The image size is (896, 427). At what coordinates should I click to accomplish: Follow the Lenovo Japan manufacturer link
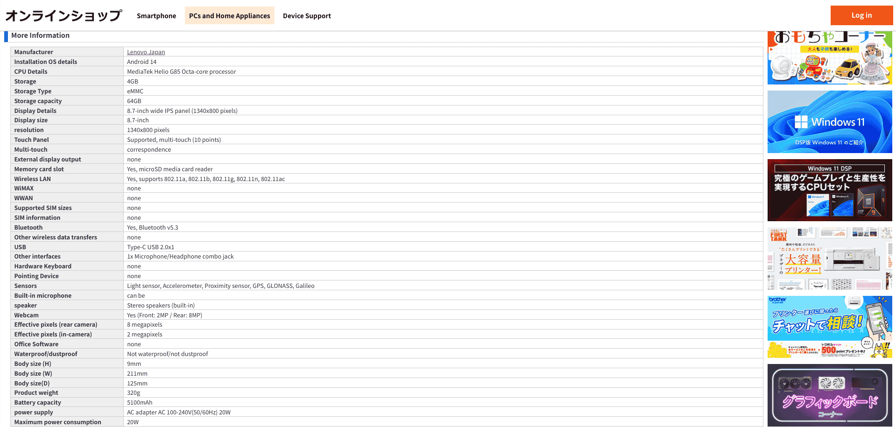click(x=146, y=52)
